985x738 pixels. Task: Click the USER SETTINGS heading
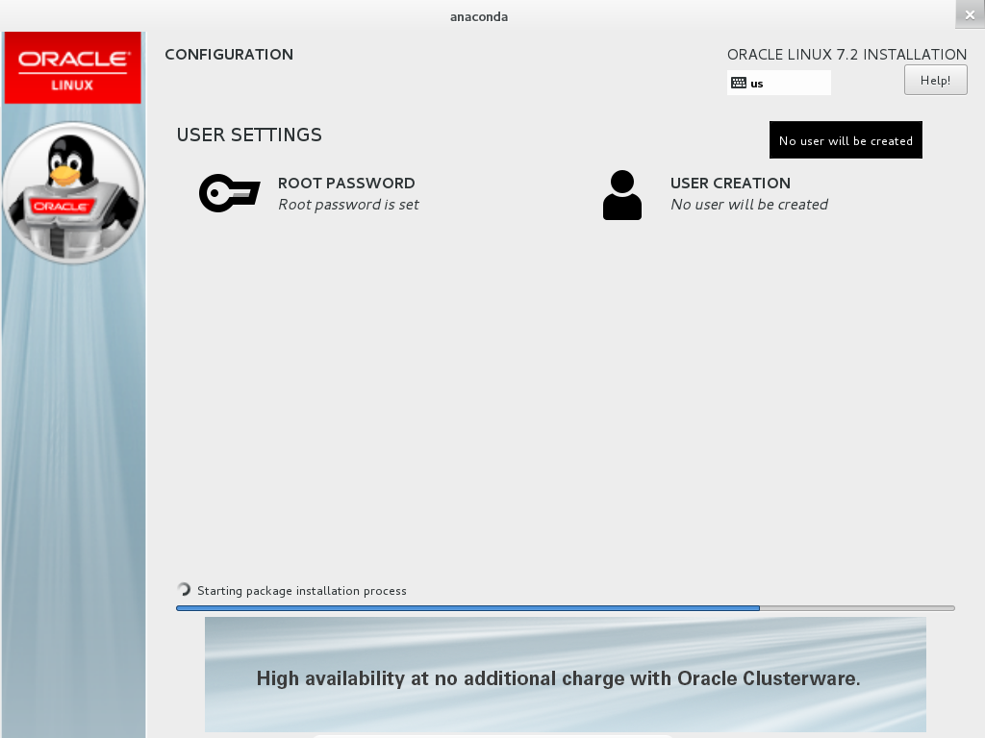(249, 135)
